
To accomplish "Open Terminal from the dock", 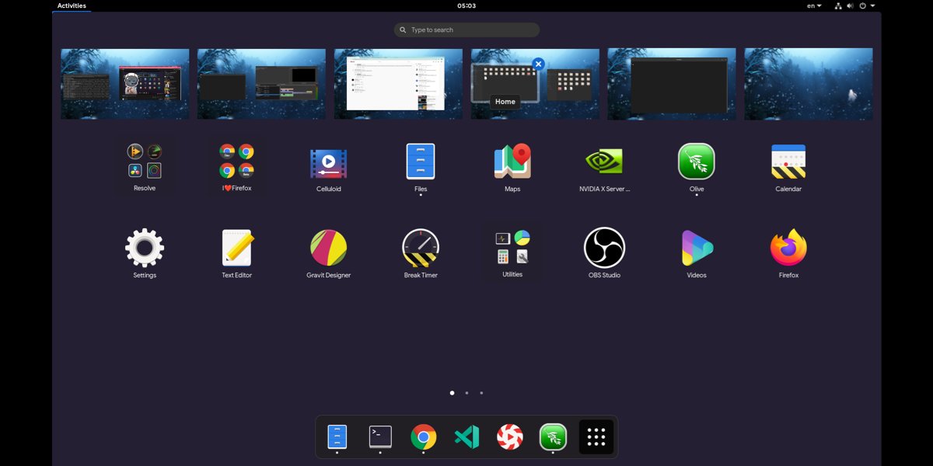I will [x=380, y=437].
